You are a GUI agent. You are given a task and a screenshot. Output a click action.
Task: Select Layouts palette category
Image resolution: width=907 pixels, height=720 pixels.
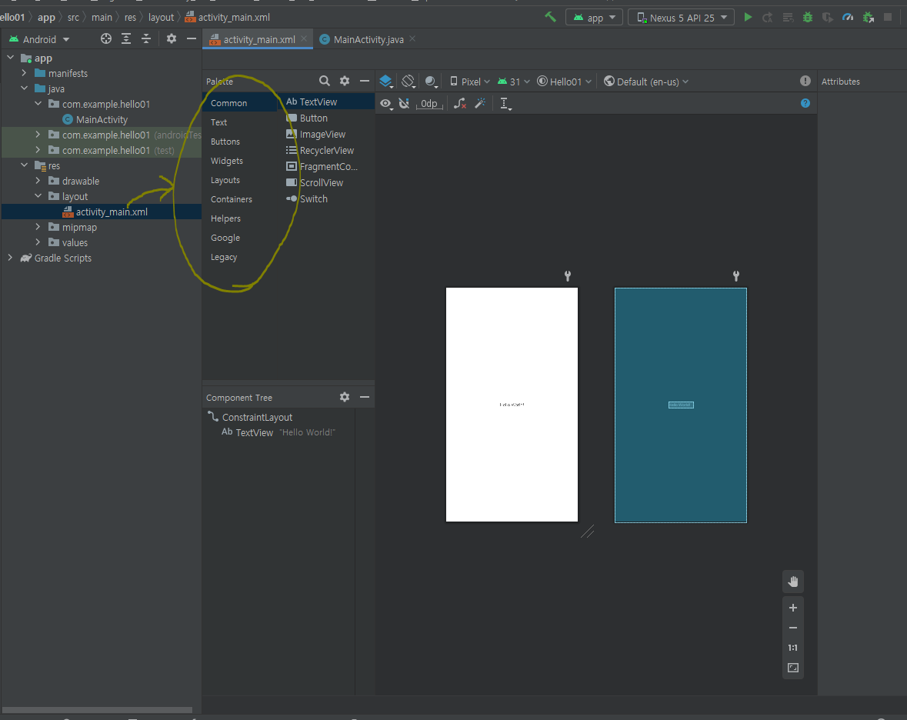(x=225, y=180)
